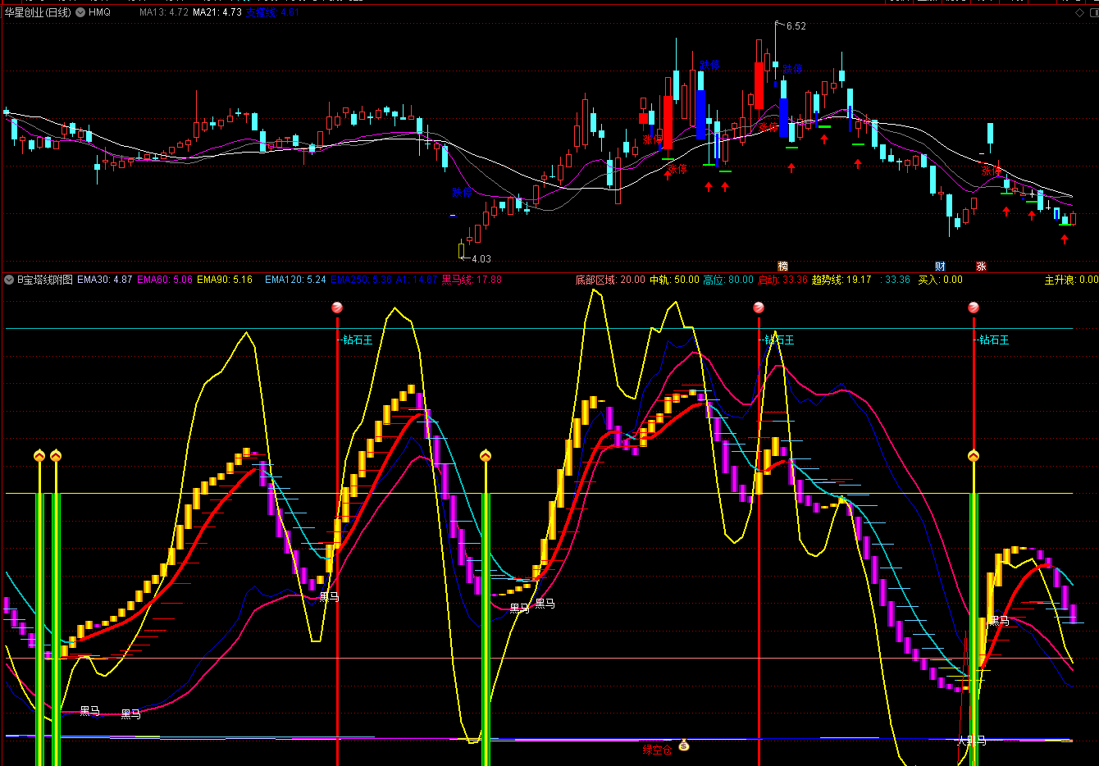Click the 财 finance marker icon
This screenshot has height=766, width=1099.
pyautogui.click(x=940, y=267)
